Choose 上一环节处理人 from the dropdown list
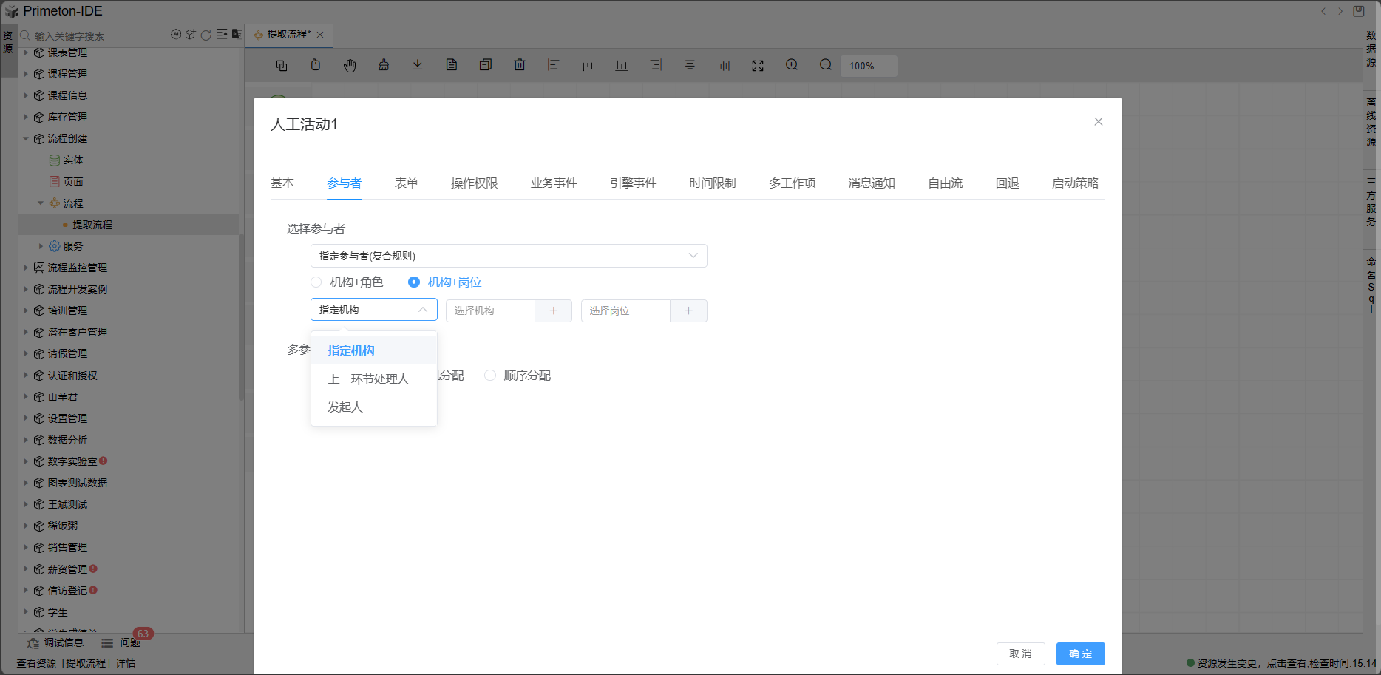Image resolution: width=1381 pixels, height=675 pixels. pos(368,379)
